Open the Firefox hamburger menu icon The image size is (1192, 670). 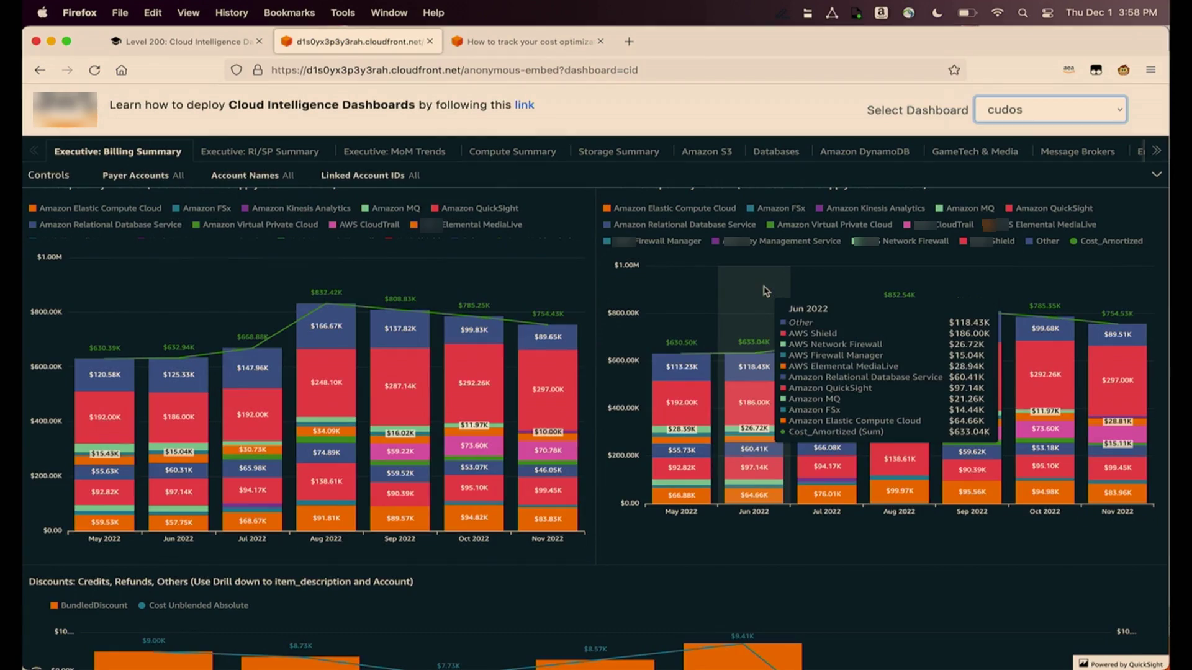pos(1150,70)
